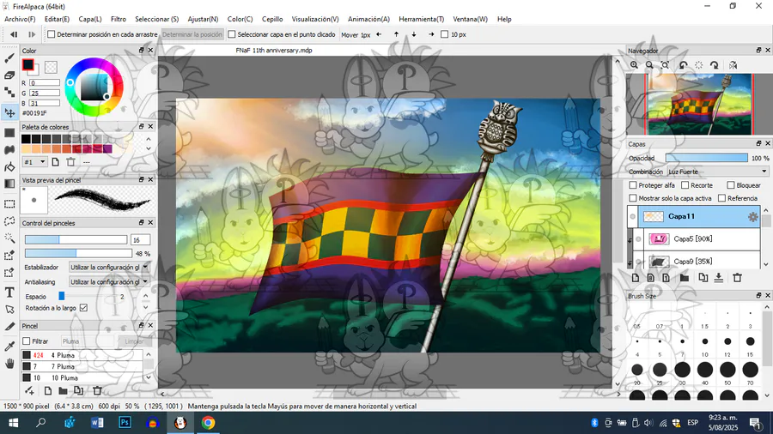The image size is (773, 434).
Task: Enable Referencia checkbox
Action: click(722, 198)
